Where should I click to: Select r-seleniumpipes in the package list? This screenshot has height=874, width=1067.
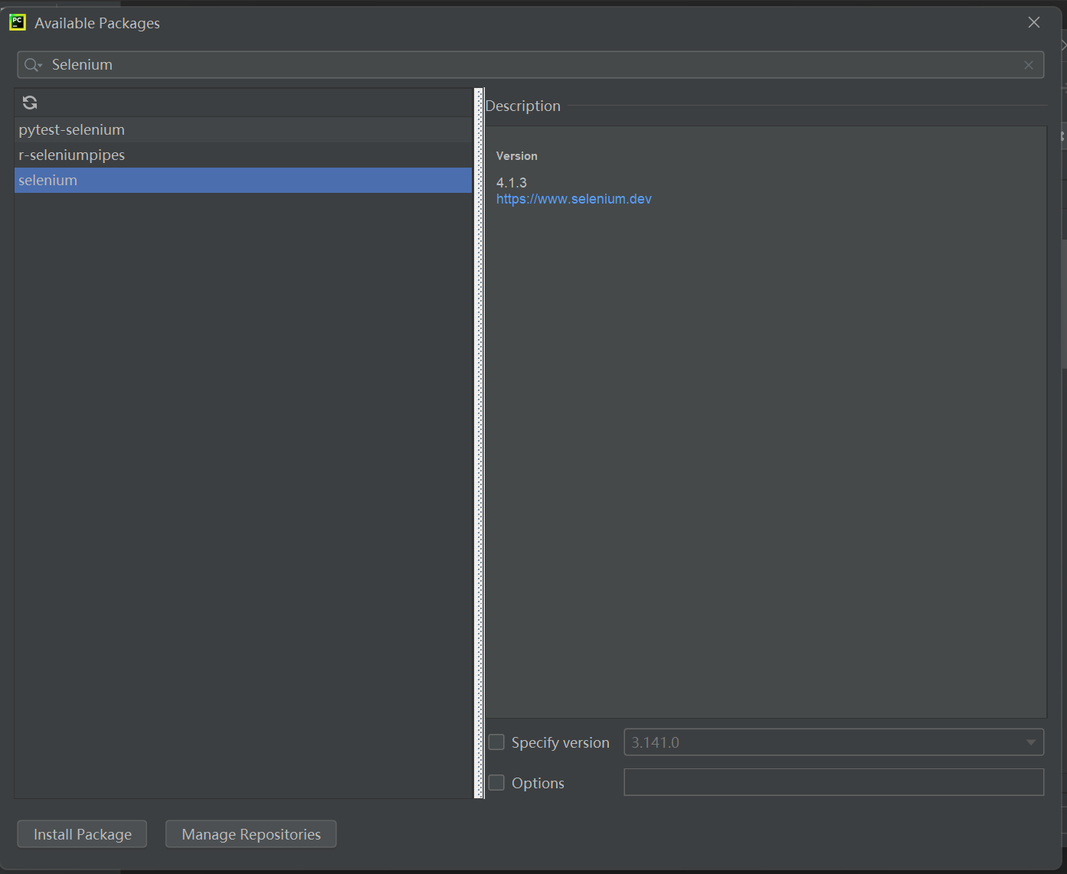244,155
